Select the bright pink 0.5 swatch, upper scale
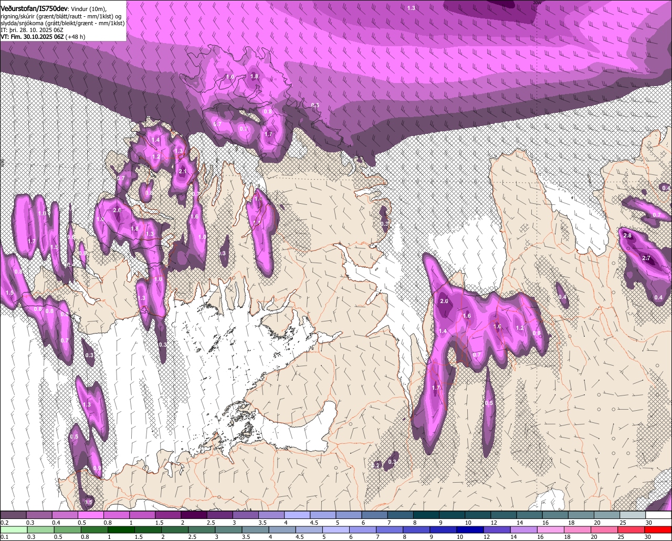Viewport: 672px width, 541px height. [90, 515]
